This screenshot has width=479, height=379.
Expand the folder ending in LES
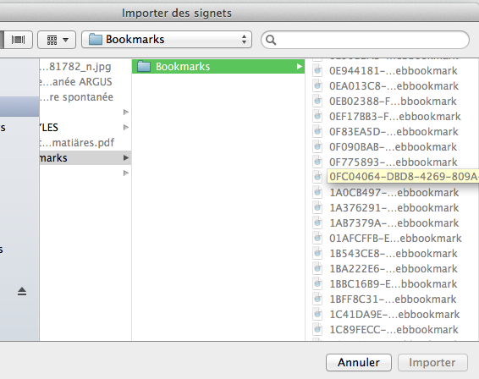(x=125, y=128)
